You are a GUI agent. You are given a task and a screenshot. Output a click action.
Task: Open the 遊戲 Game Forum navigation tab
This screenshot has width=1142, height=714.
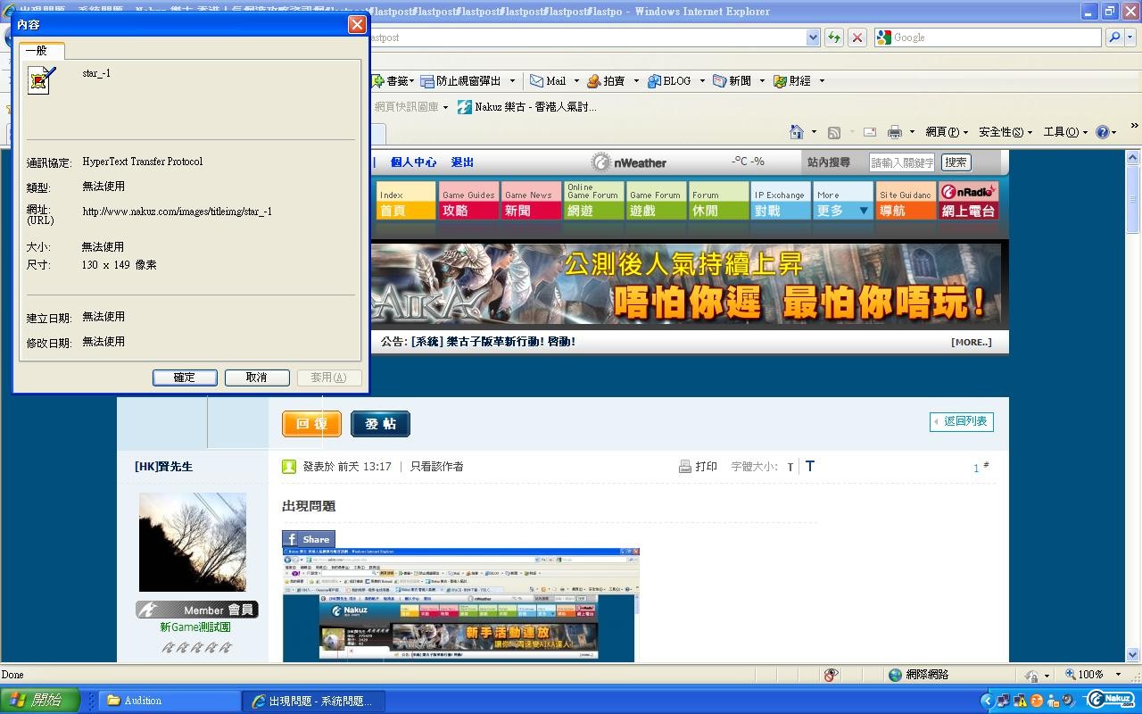point(656,201)
